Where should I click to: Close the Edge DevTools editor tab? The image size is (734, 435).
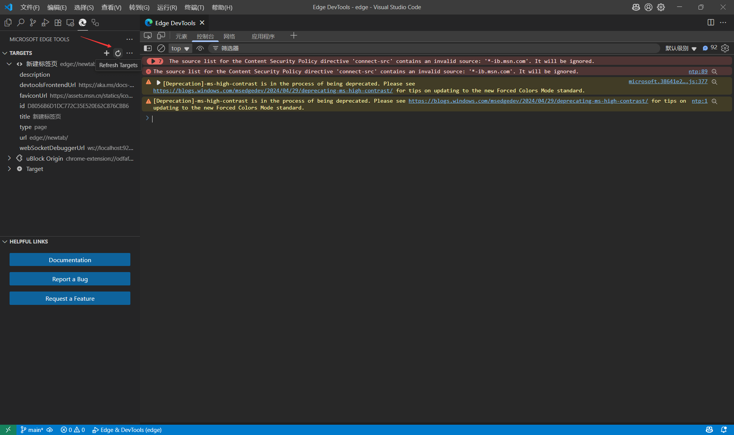point(202,23)
